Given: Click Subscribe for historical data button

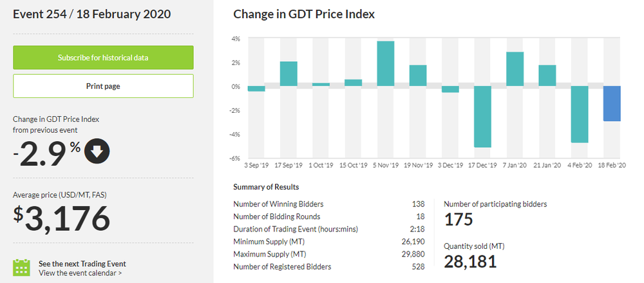Looking at the screenshot, I should [x=103, y=57].
